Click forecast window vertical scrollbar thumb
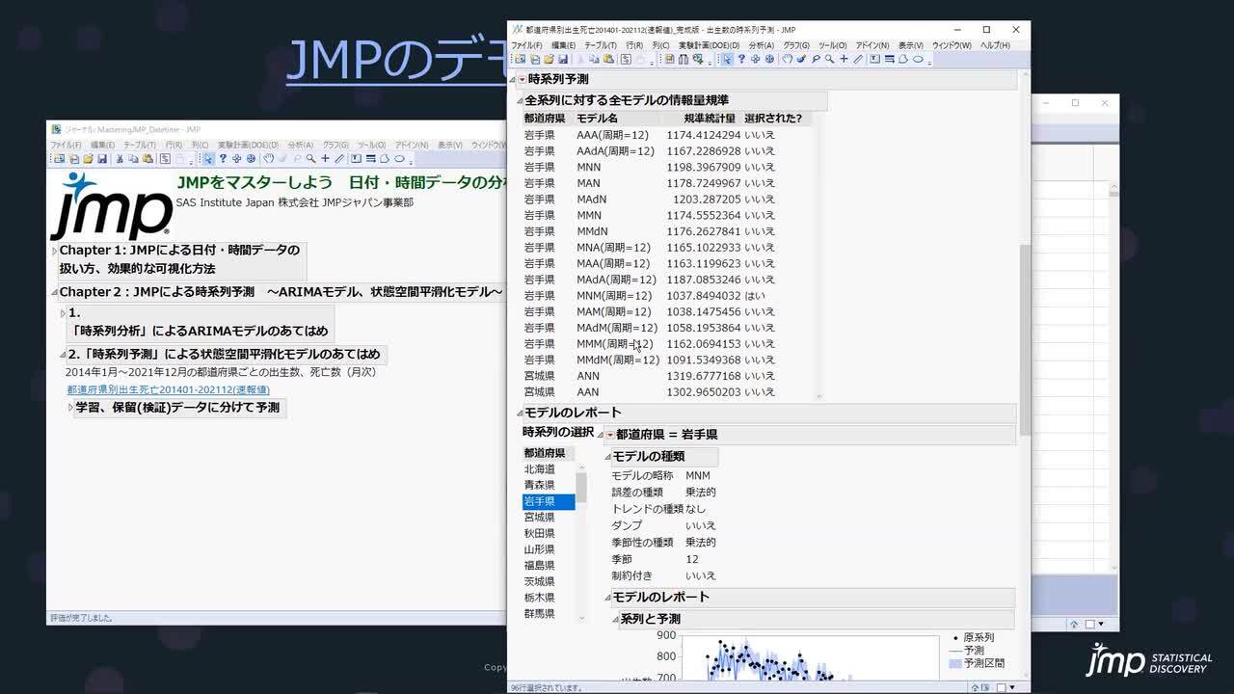Viewport: 1234px width, 694px height. [x=1025, y=339]
